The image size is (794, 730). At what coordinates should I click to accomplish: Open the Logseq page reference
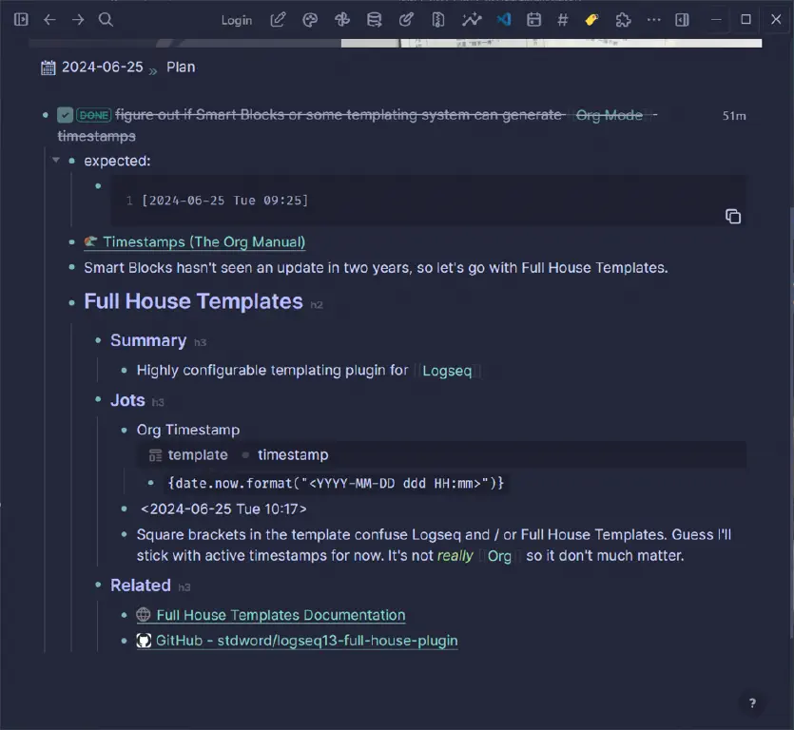click(x=447, y=371)
